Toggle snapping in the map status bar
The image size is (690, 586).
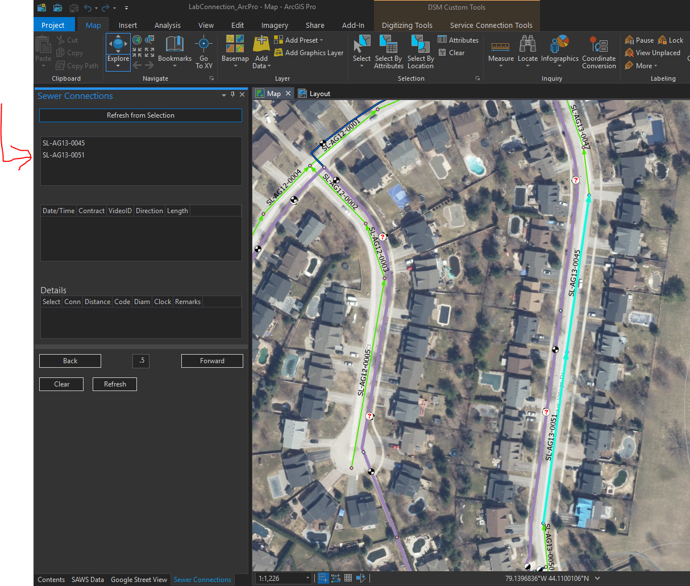pyautogui.click(x=323, y=578)
